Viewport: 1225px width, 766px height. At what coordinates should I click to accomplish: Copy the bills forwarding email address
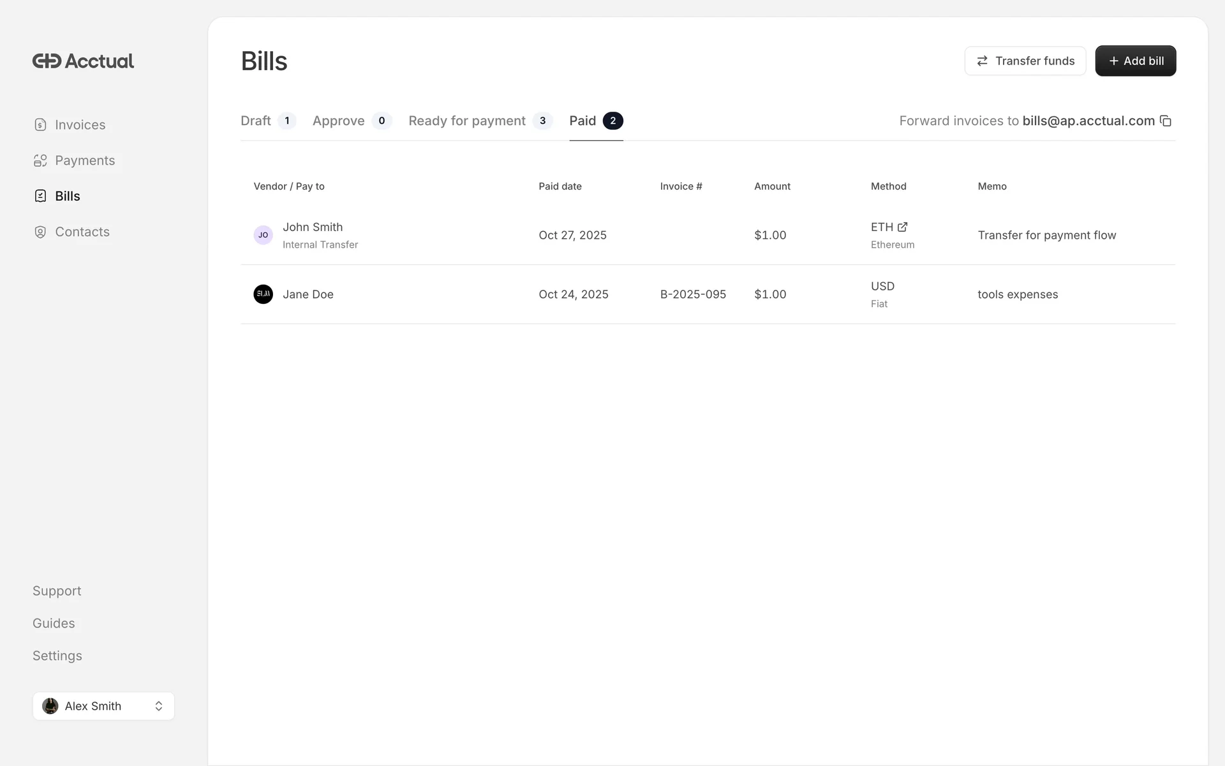[x=1165, y=121]
